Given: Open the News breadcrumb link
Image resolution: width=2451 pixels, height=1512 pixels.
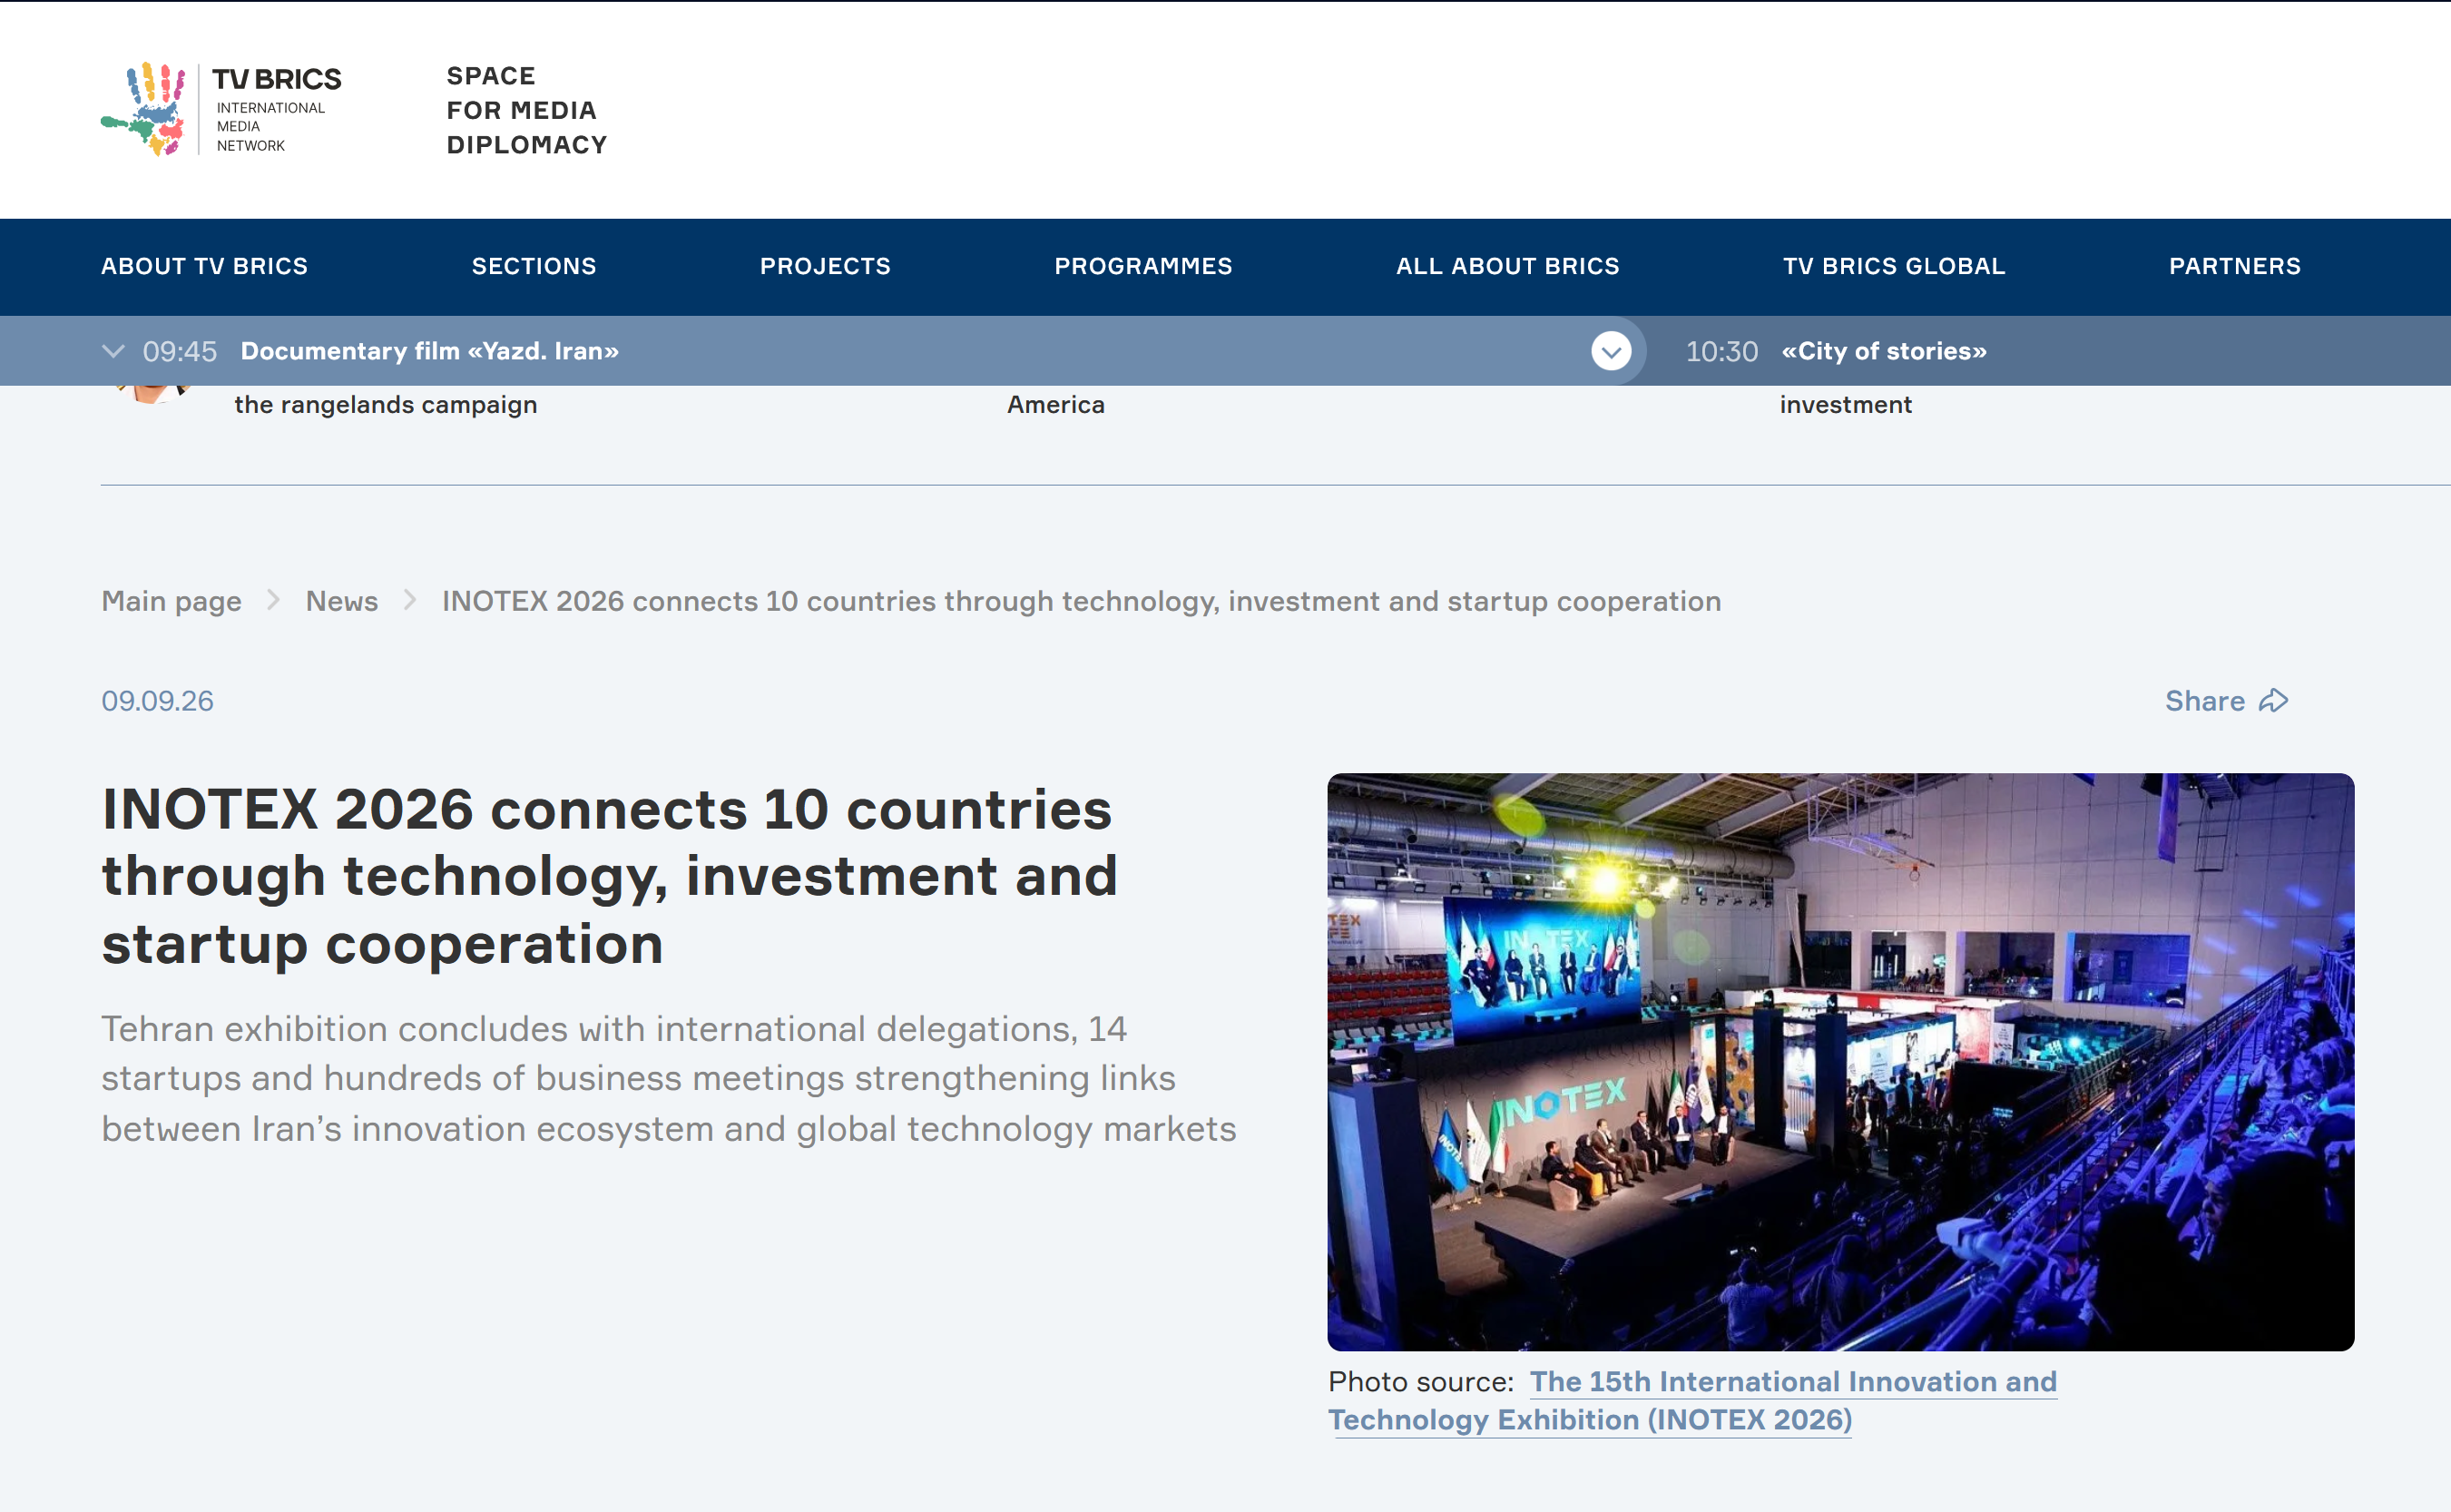Looking at the screenshot, I should (x=342, y=601).
